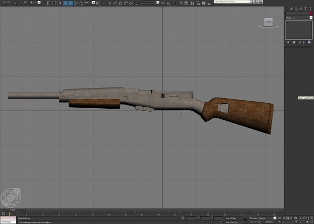Open Configure Modifier Sets icon
Viewport: 314px width, 224px height.
pyautogui.click(x=309, y=42)
